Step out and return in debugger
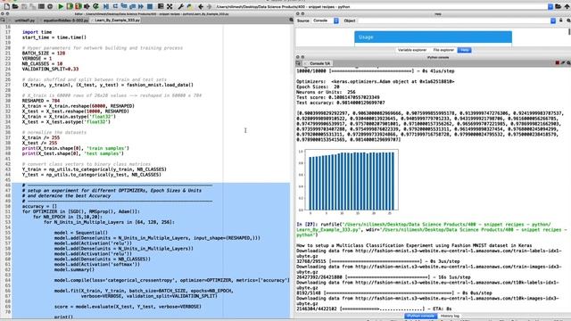This screenshot has width=571, height=321. click(132, 6)
